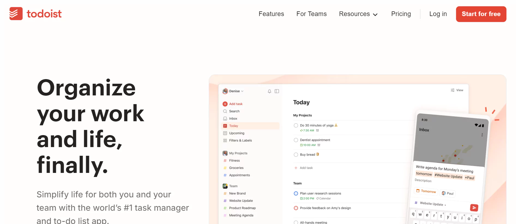
Task: Check off Provide feedback on Amy's design
Action: pyautogui.click(x=296, y=208)
